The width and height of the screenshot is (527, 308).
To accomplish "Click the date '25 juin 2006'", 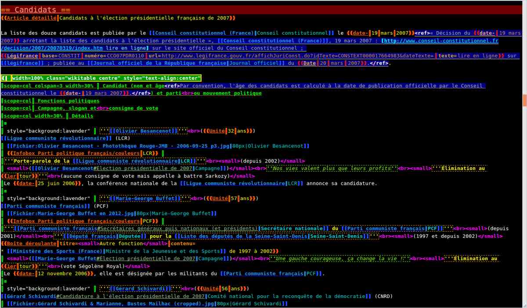I will click(x=56, y=183).
